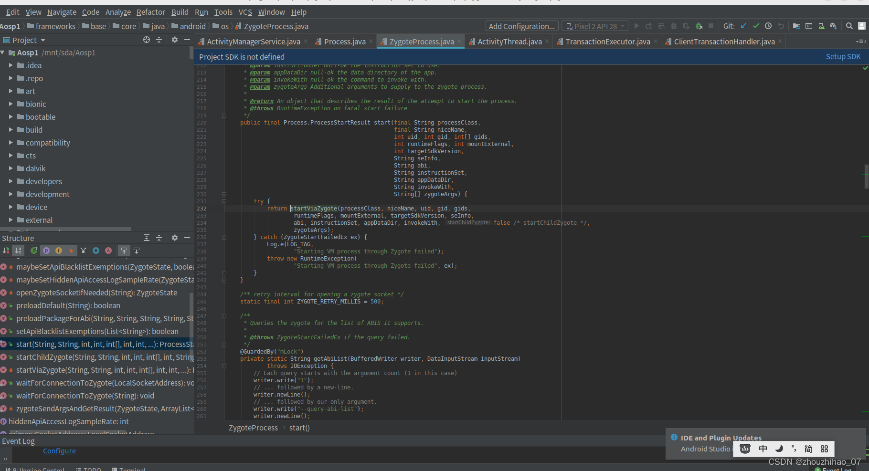
Task: Toggle Autoscroll to Source in Structure toolbar
Action: point(124,251)
